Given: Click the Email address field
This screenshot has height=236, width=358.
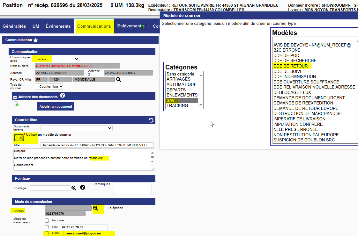Looking at the screenshot, I should [x=87, y=233].
